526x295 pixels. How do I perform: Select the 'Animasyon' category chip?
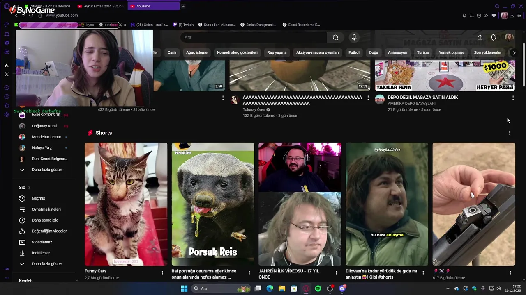[397, 52]
